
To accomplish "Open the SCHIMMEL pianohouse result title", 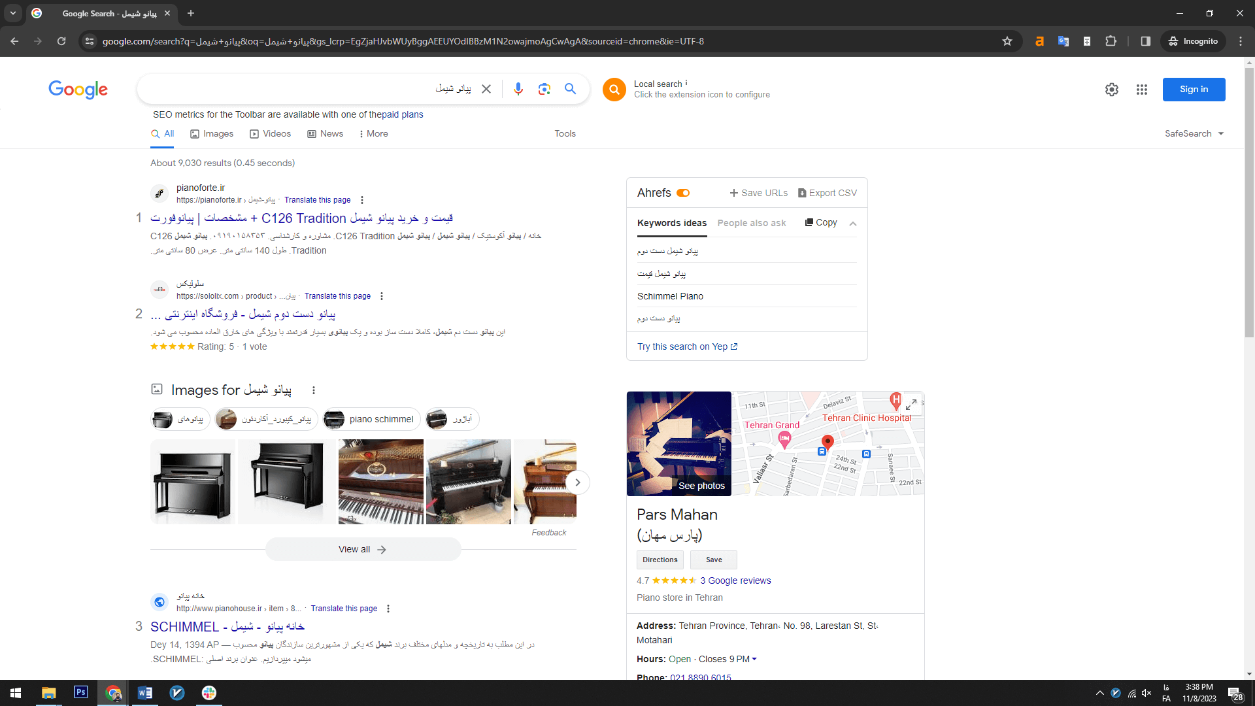I will pyautogui.click(x=227, y=626).
